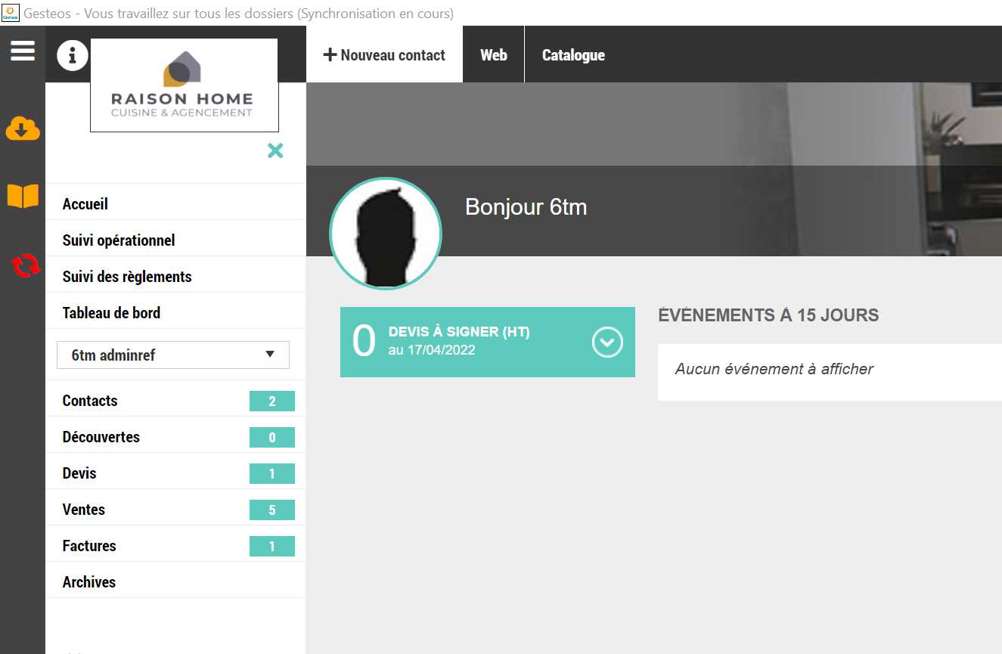The width and height of the screenshot is (1002, 654).
Task: Open the 6tm adminref dropdown
Action: pos(173,355)
